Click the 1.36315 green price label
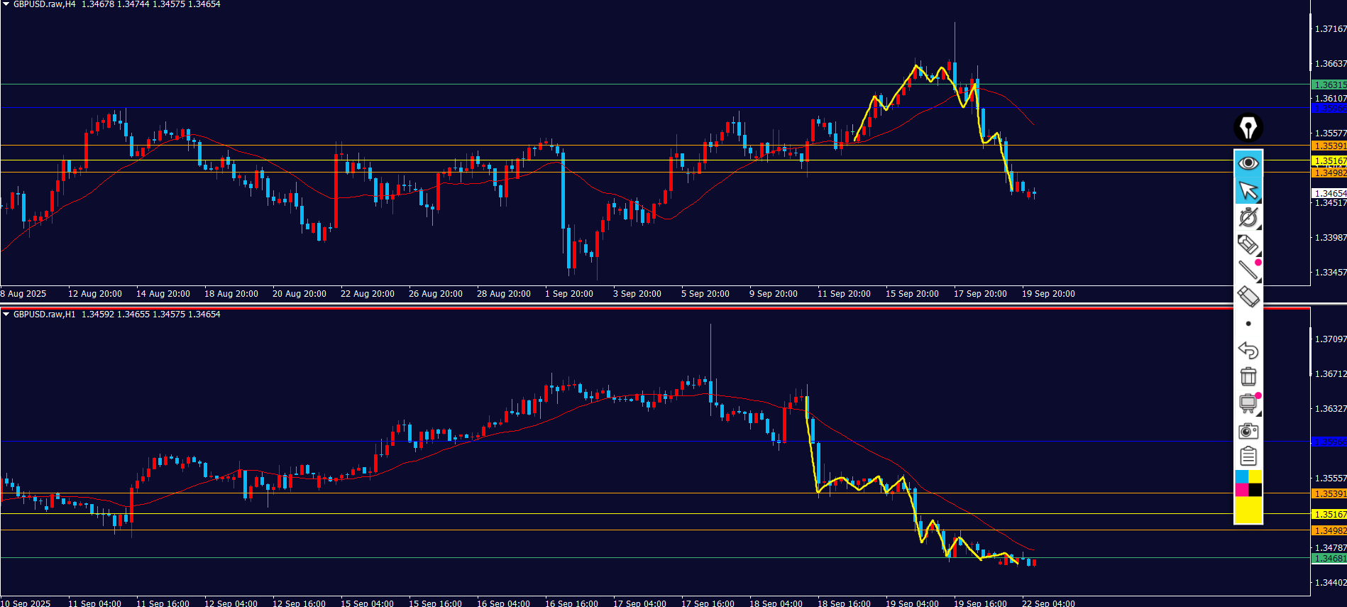The image size is (1347, 607). (1329, 84)
